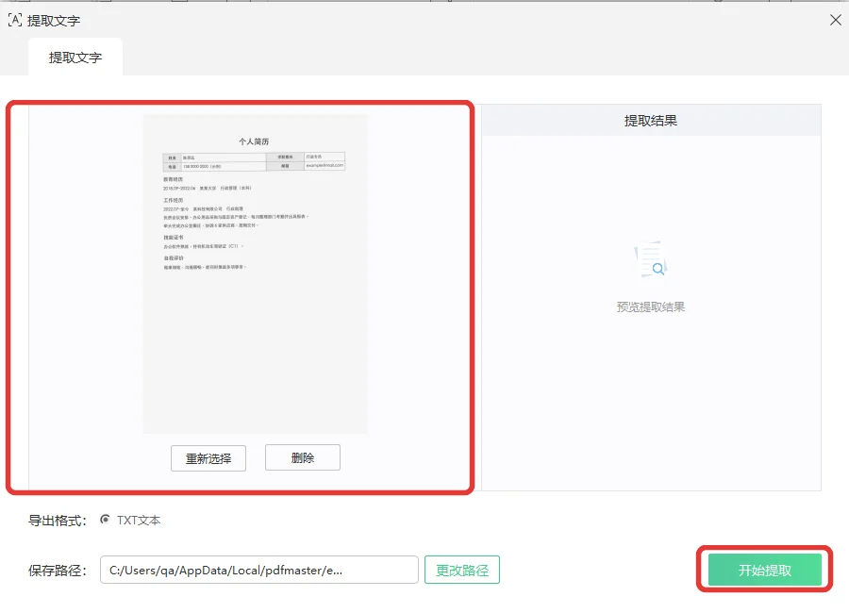Close the 提取文字 dialog
The height and width of the screenshot is (613, 849).
pyautogui.click(x=836, y=20)
